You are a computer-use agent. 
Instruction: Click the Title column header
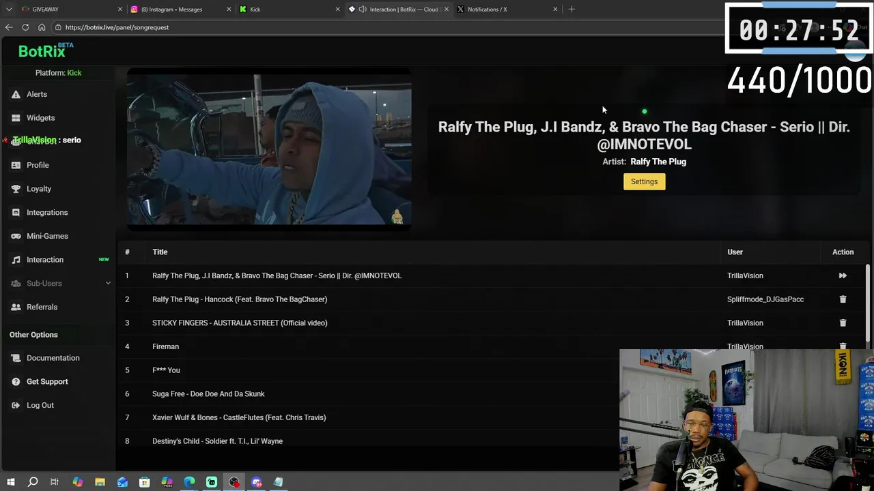160,252
